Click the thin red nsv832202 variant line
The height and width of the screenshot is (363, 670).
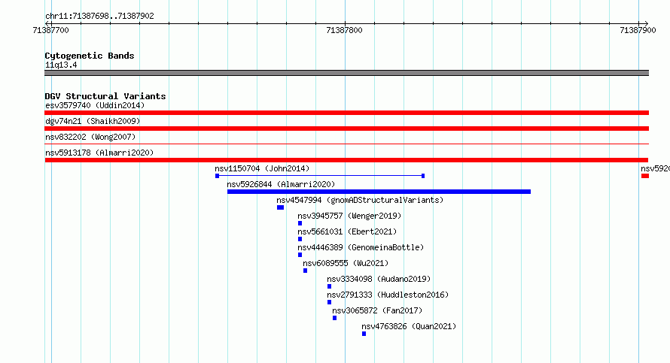[x=346, y=144]
